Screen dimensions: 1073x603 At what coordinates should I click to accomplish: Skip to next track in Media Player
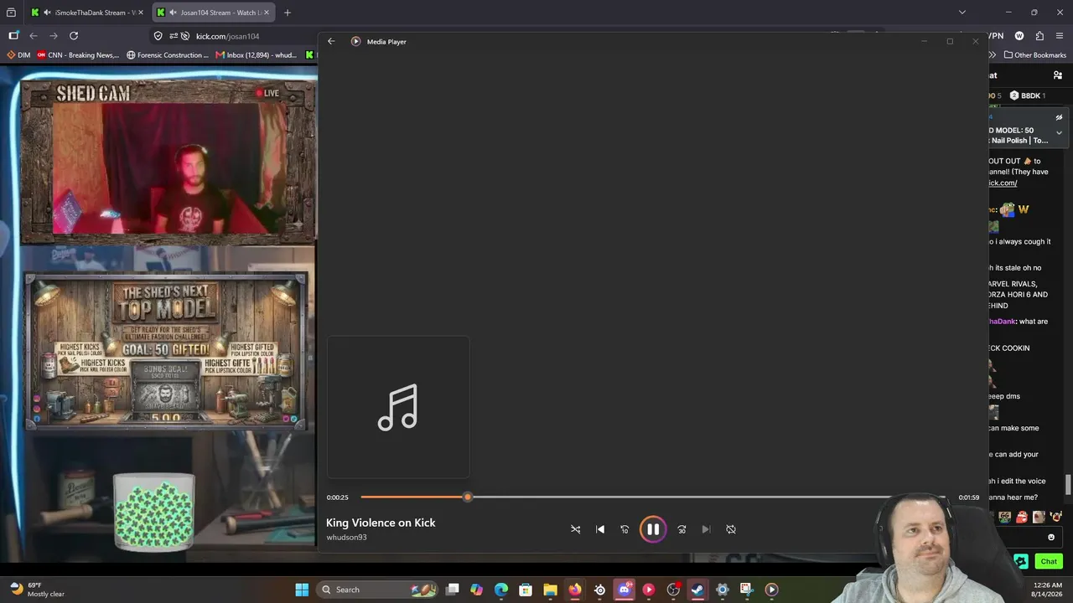click(x=706, y=529)
